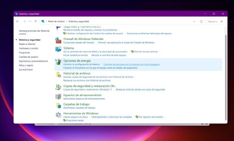Click Ver registros de eventos
This screenshot has width=234, height=141.
coord(151,117)
